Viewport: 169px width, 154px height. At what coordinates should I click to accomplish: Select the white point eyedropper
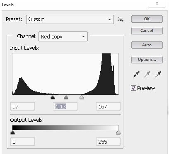point(158,75)
